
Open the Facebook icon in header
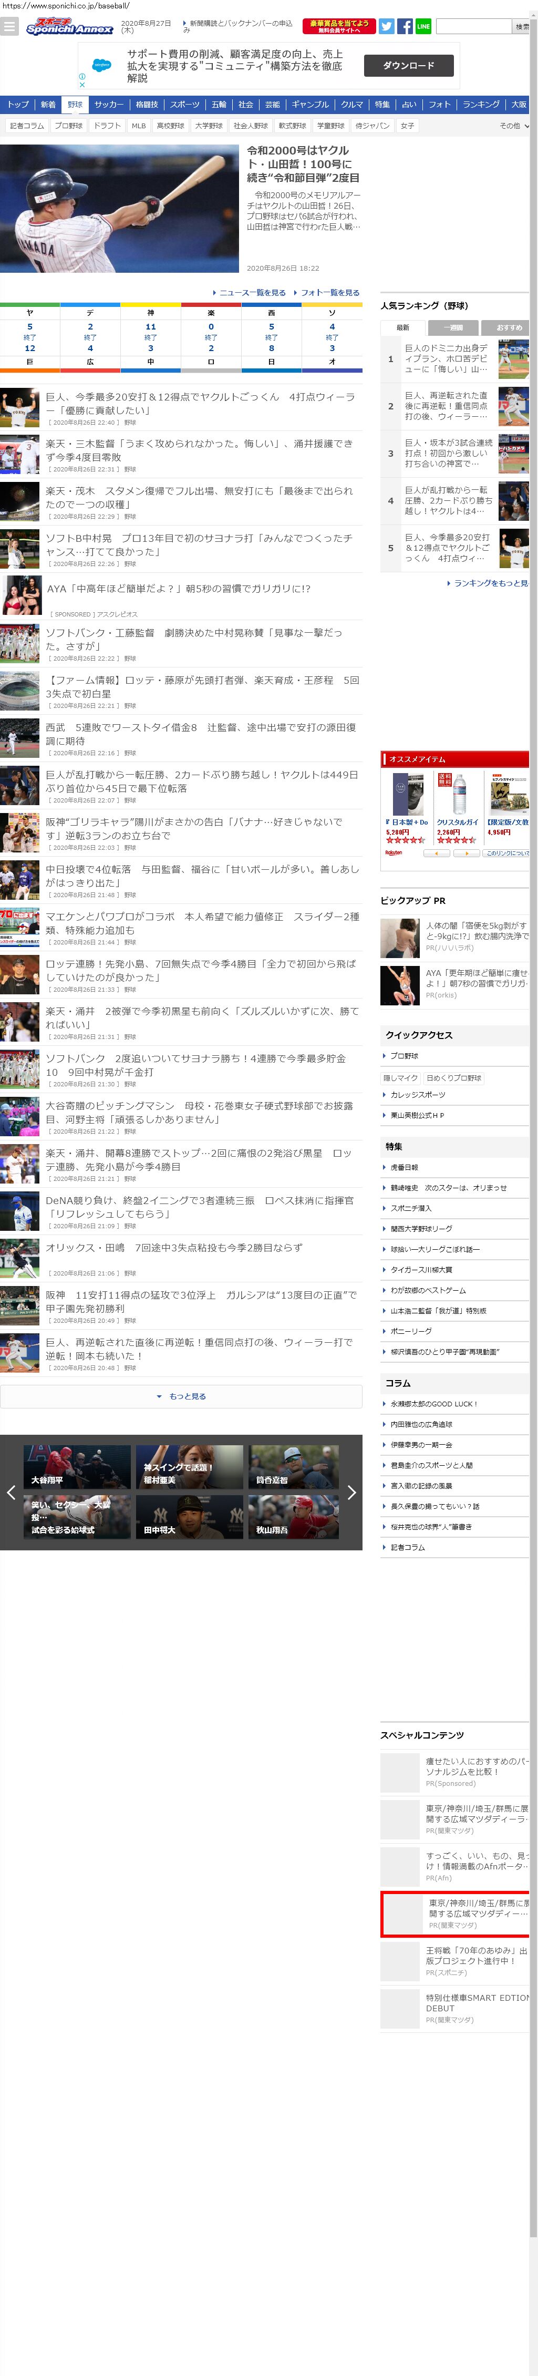click(404, 27)
